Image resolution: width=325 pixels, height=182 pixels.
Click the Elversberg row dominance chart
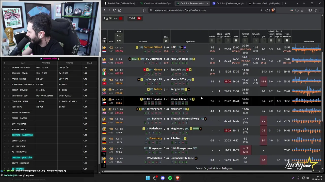(306, 140)
